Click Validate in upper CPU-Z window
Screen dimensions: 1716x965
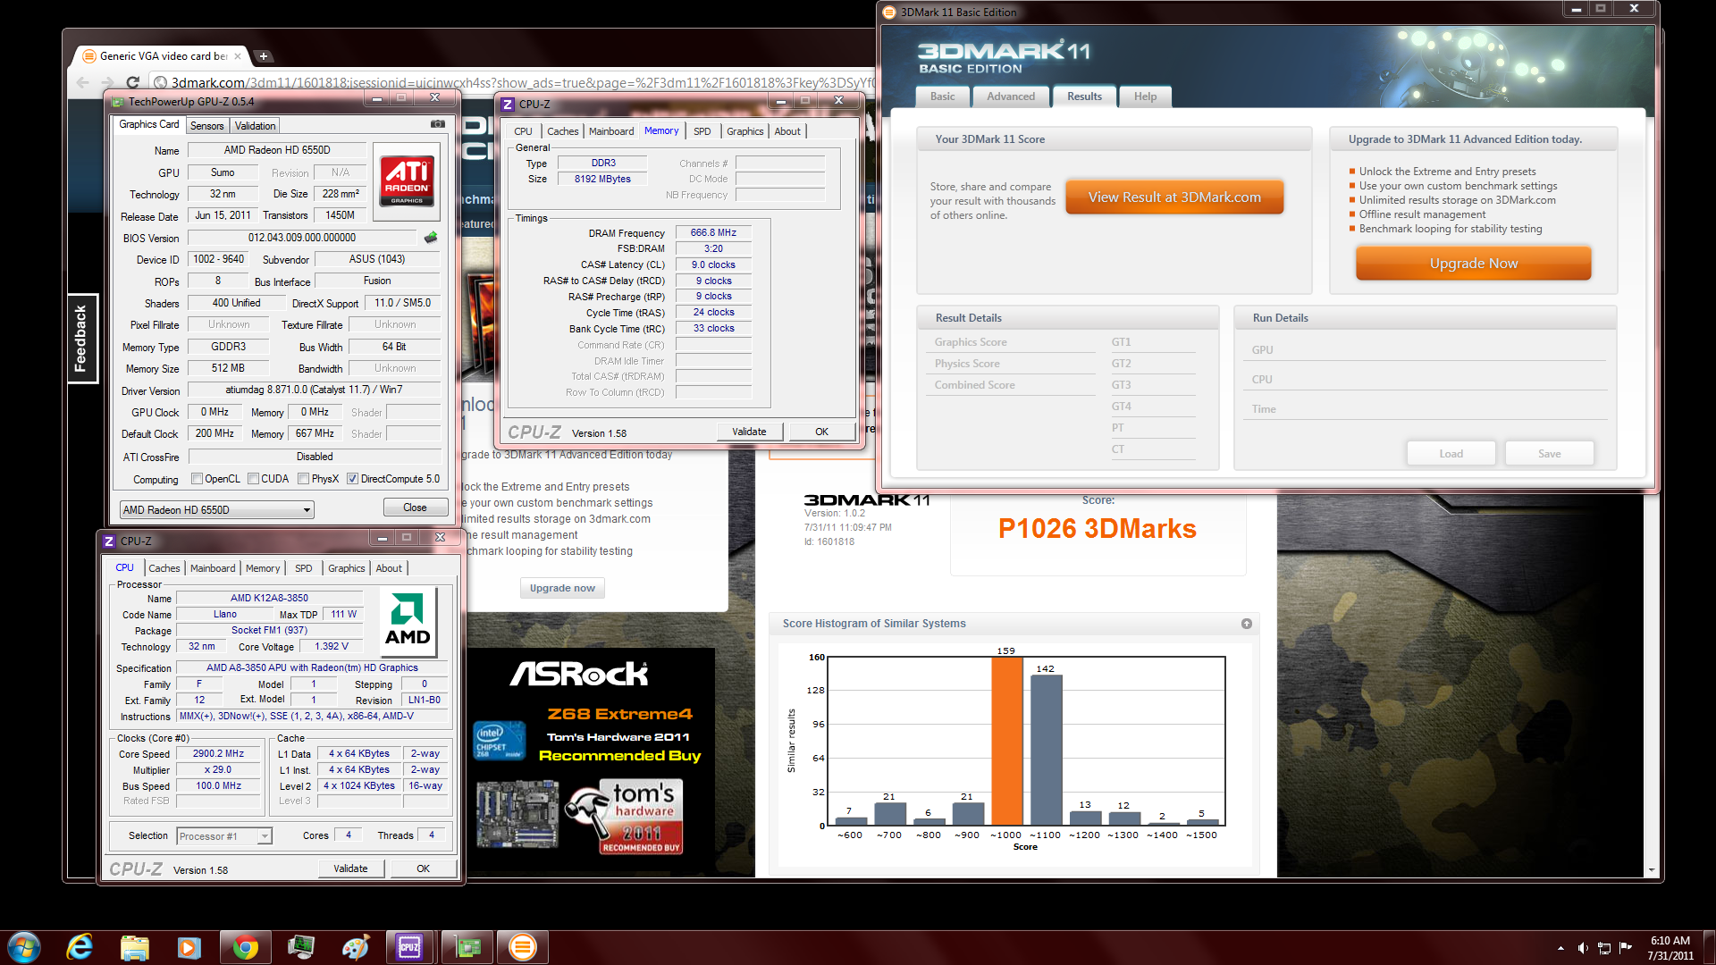tap(749, 432)
